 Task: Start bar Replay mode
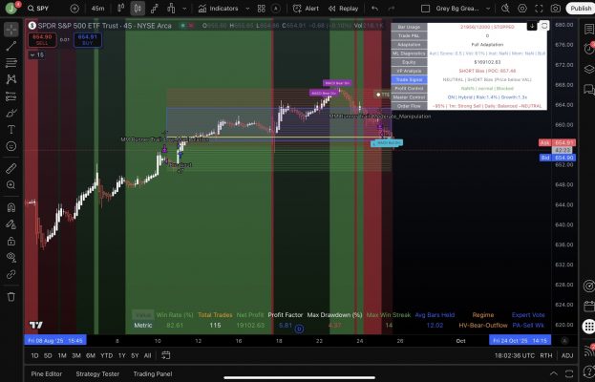pos(344,9)
